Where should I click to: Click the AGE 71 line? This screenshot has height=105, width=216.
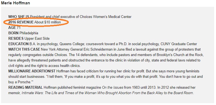click(14, 27)
